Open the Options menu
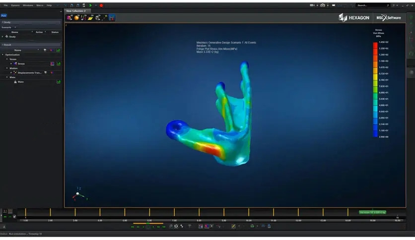This screenshot has height=240, width=415. [15, 5]
